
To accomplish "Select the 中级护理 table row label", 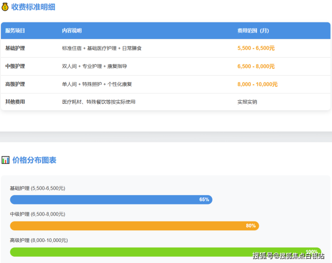I will (15, 66).
